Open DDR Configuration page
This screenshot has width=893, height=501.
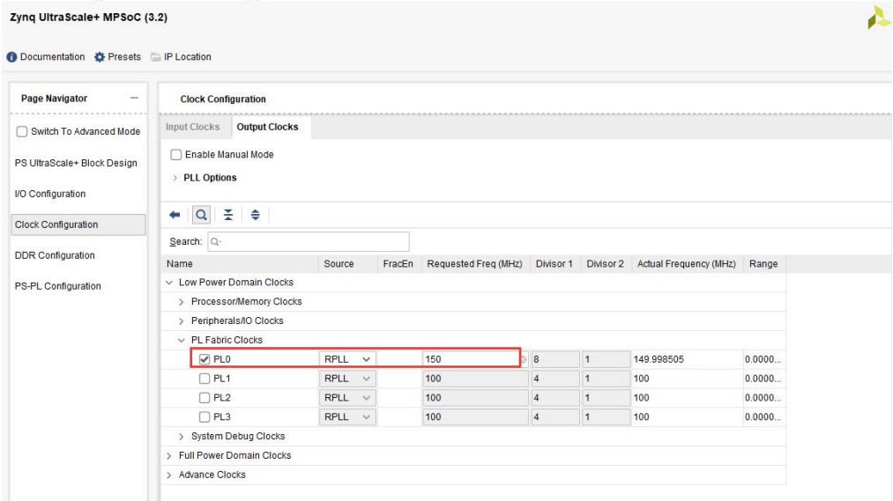pos(55,255)
